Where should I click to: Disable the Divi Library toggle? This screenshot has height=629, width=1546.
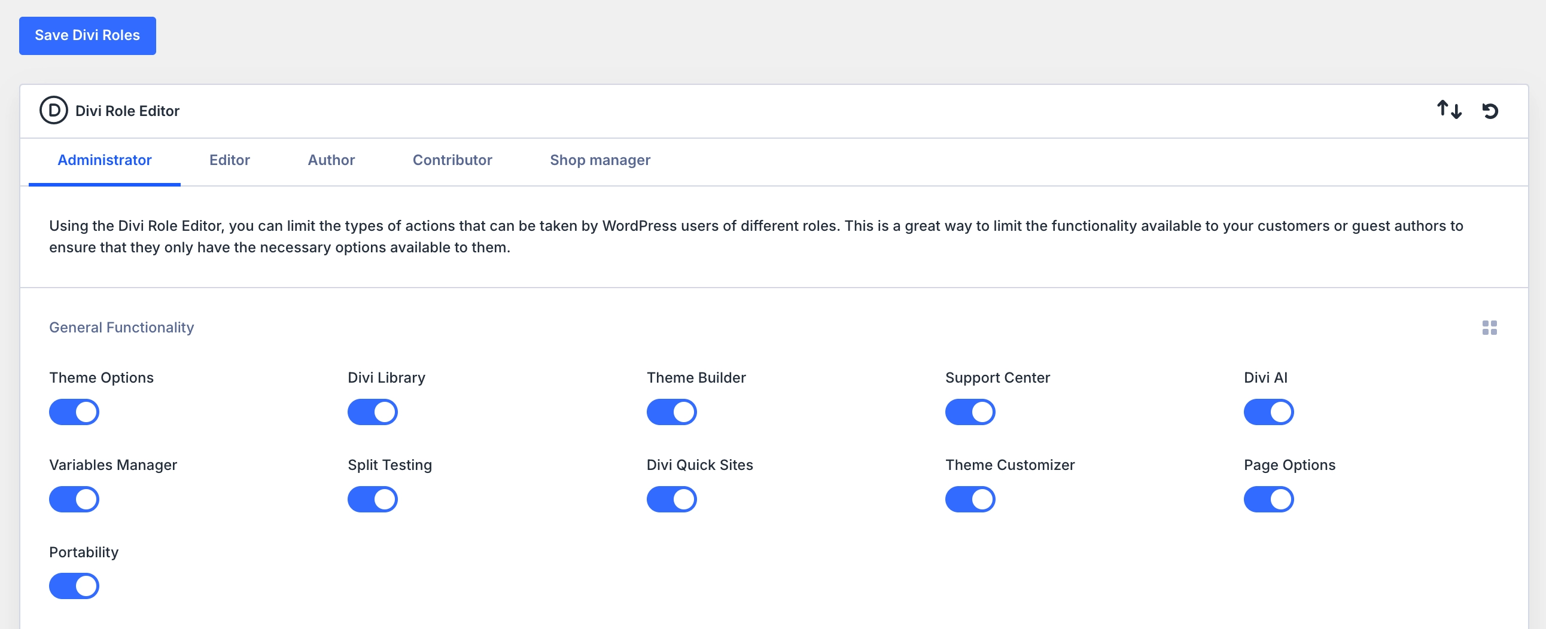[x=373, y=412]
